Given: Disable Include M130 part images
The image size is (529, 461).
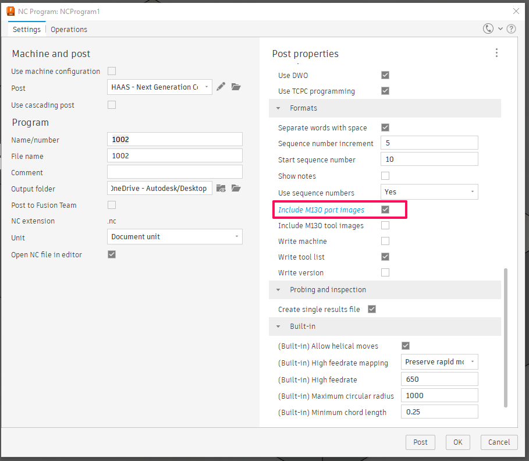Looking at the screenshot, I should pos(385,209).
